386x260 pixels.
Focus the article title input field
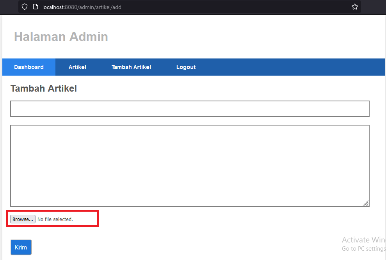click(190, 109)
